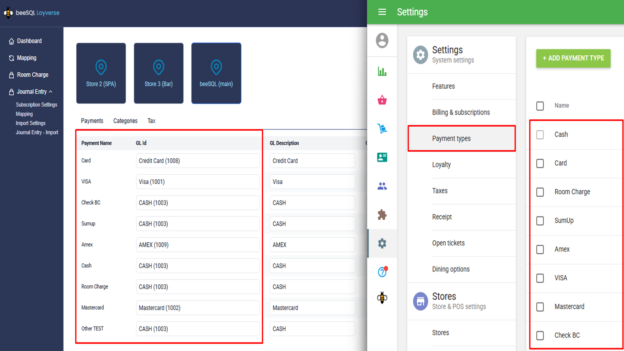624x351 pixels.
Task: Open the GL Id field for VISA
Action: (197, 182)
